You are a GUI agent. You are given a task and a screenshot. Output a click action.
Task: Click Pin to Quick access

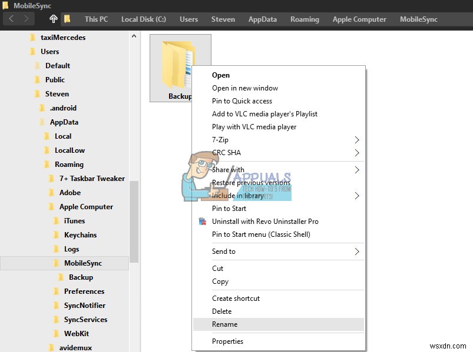click(x=243, y=100)
